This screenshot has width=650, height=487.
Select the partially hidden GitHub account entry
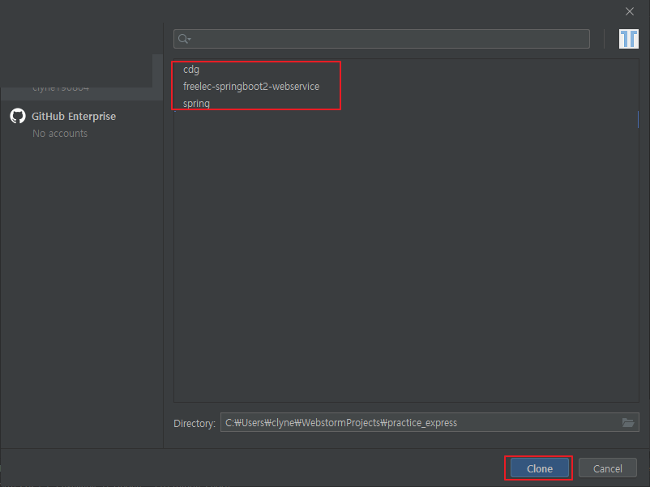82,94
